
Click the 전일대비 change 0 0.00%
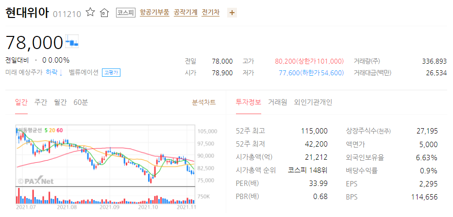coord(56,60)
